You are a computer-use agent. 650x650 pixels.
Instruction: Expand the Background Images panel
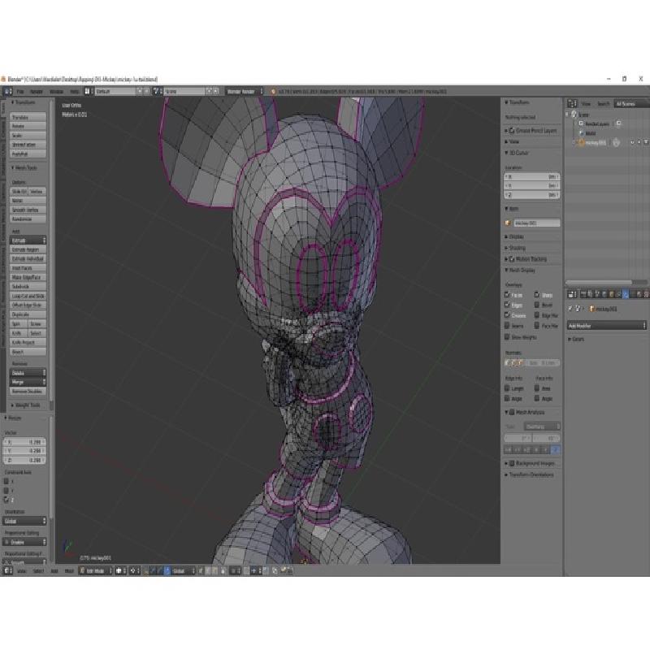point(532,463)
